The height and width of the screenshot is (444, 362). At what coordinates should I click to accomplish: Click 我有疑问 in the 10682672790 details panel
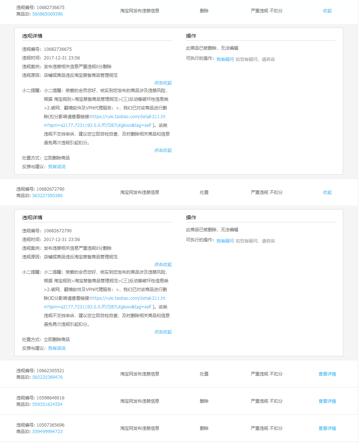click(225, 241)
